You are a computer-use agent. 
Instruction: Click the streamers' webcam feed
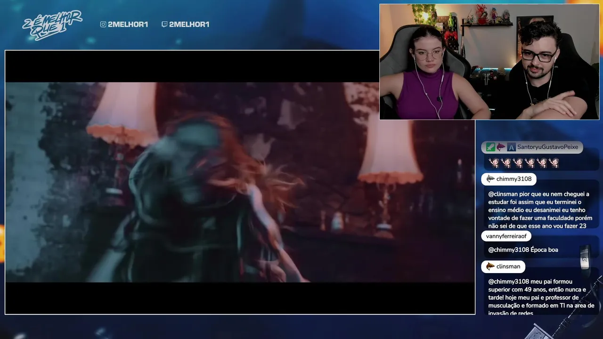(x=489, y=62)
